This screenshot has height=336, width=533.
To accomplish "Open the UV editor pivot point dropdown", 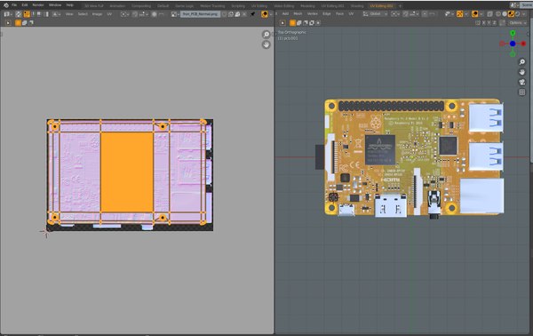I will tap(124, 14).
